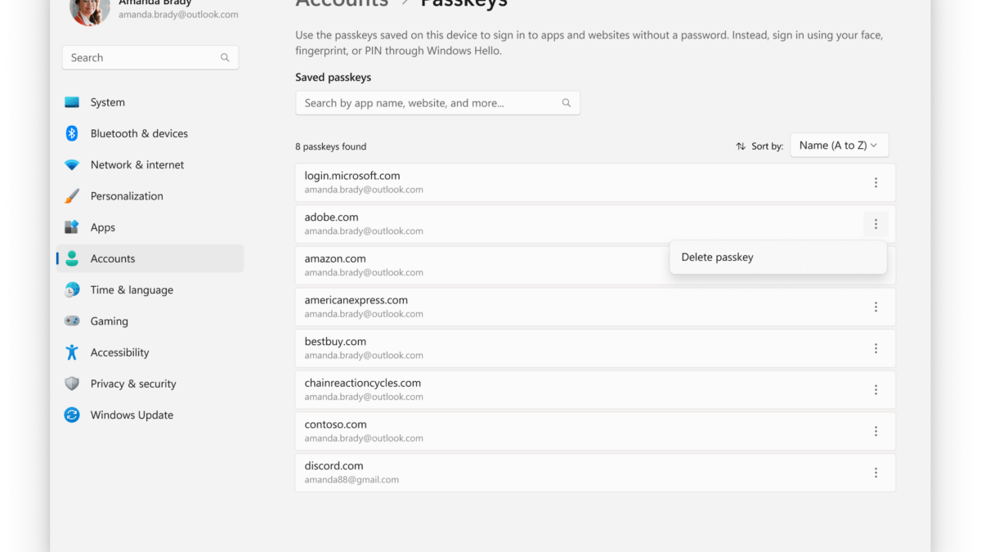
Task: Open more options for adobe.com passkey
Action: point(876,224)
